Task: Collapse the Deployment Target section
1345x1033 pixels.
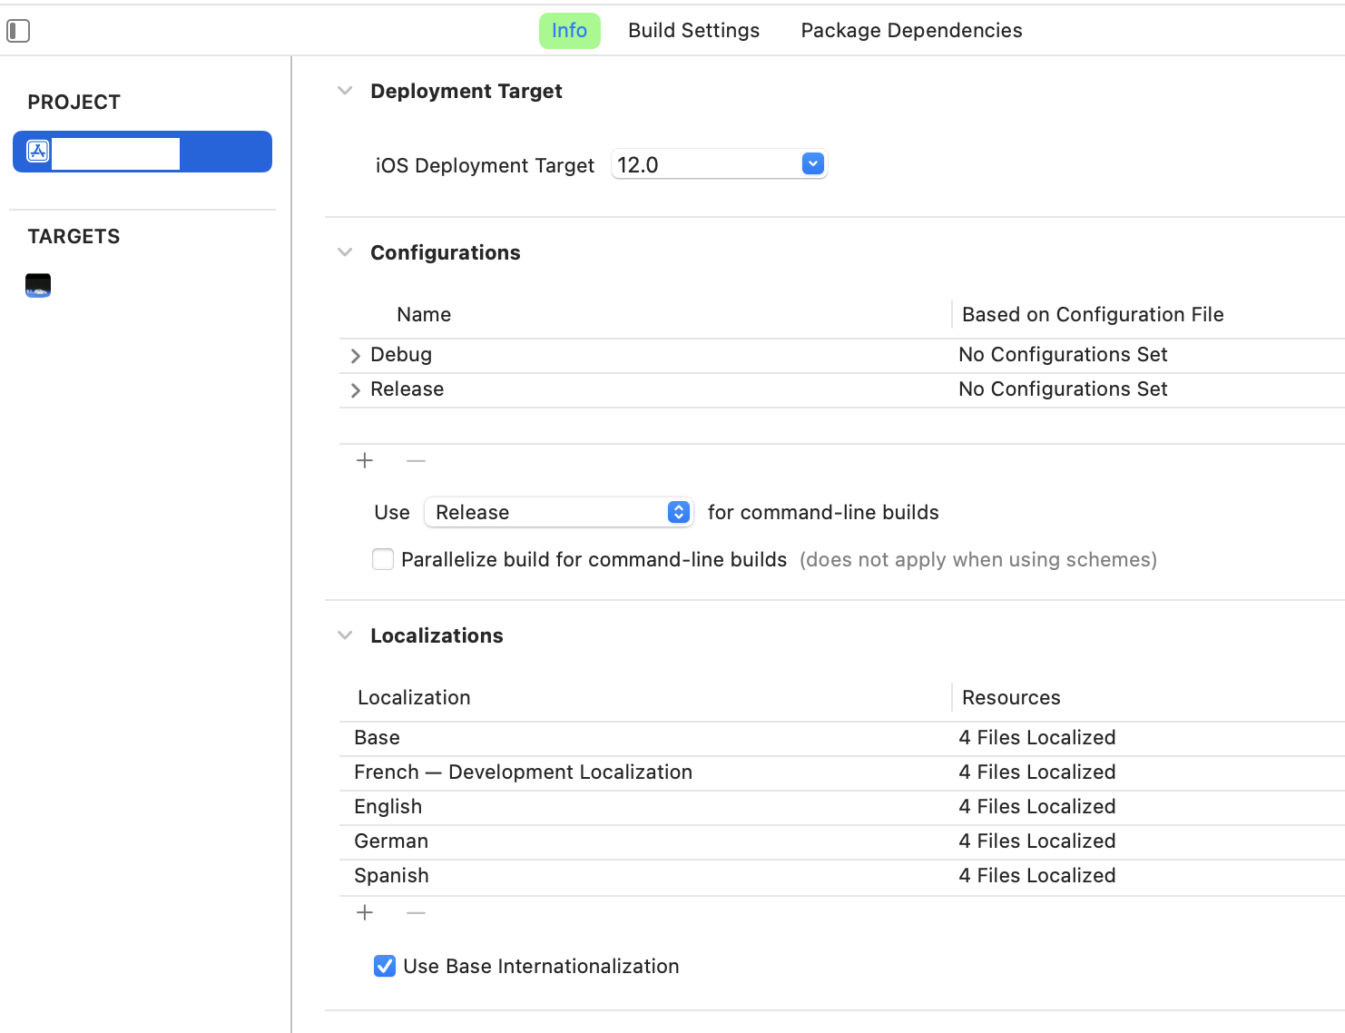Action: click(345, 91)
